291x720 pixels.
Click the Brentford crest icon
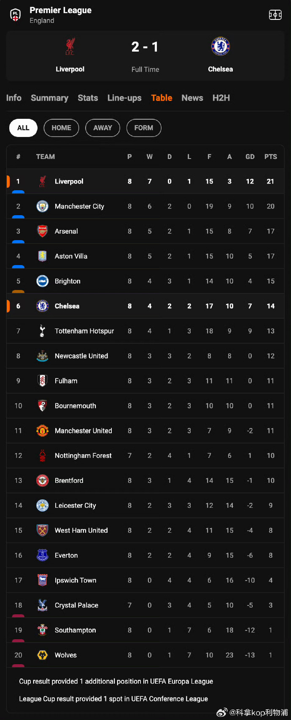[42, 481]
